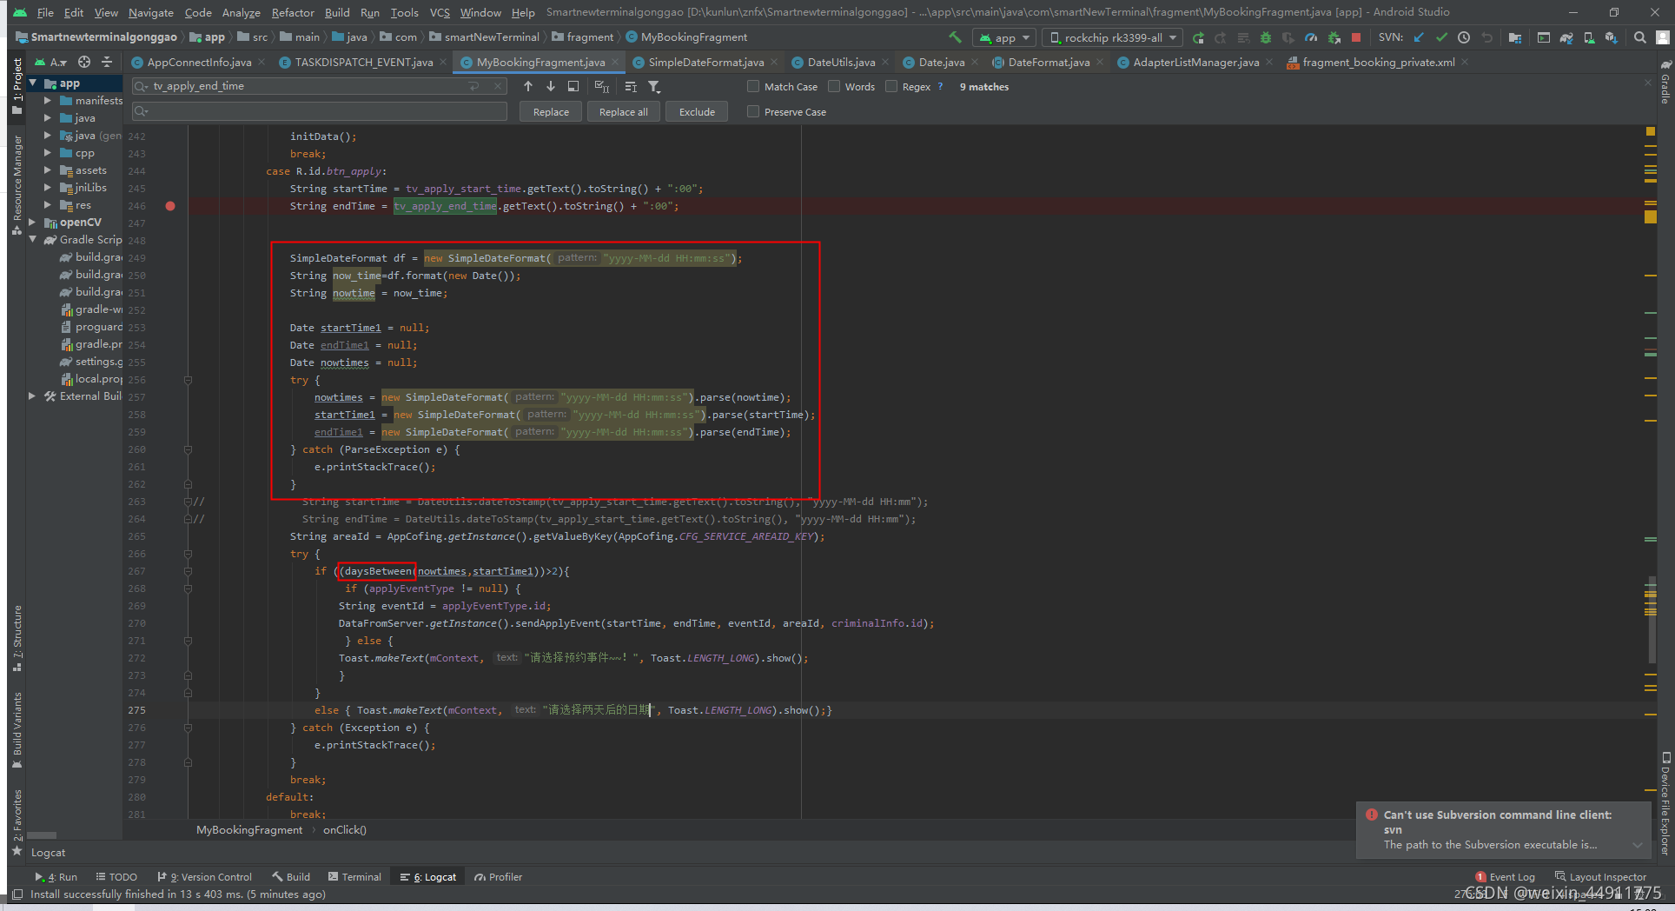This screenshot has width=1675, height=911.
Task: Open the SDK Manager icon
Action: point(1612,37)
